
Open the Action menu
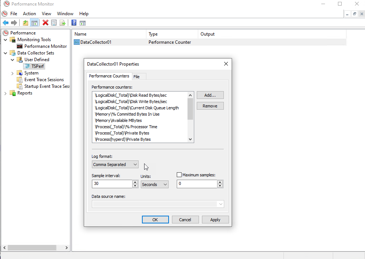click(x=29, y=13)
